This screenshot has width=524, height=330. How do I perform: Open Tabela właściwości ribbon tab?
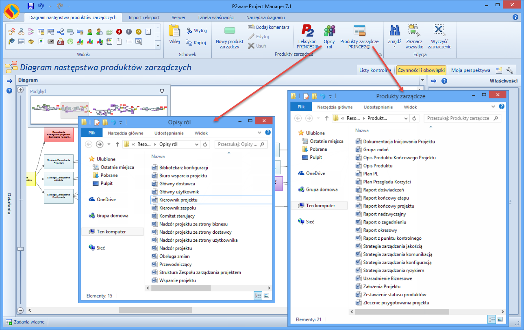pyautogui.click(x=216, y=17)
